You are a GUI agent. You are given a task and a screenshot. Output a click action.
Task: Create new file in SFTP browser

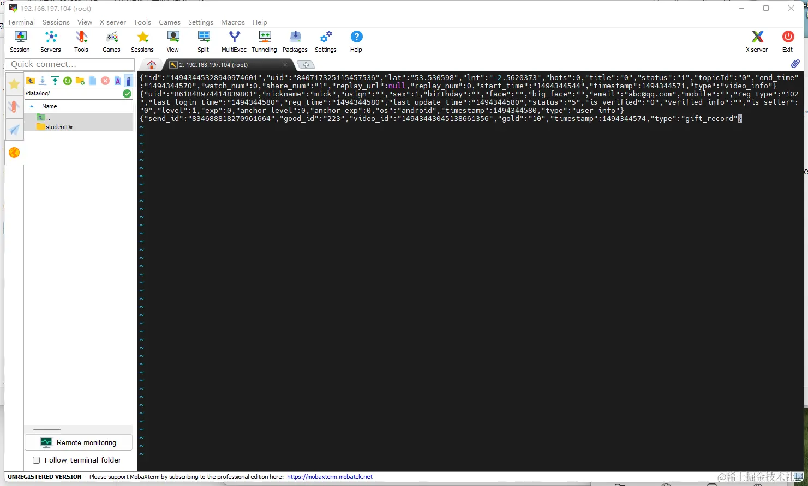coord(93,81)
